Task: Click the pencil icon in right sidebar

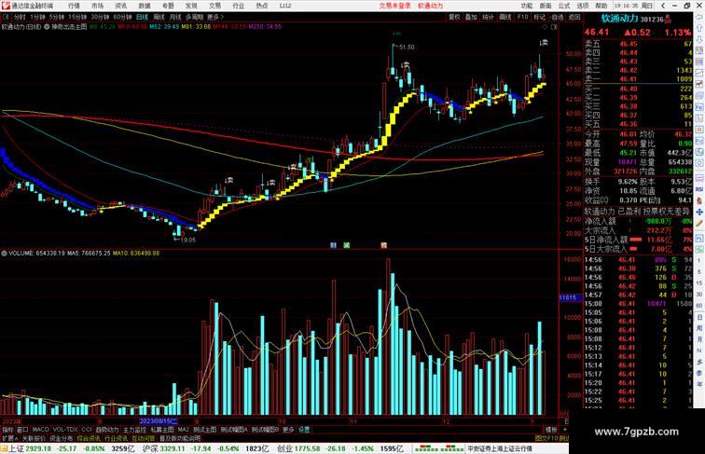Action: pos(699,223)
